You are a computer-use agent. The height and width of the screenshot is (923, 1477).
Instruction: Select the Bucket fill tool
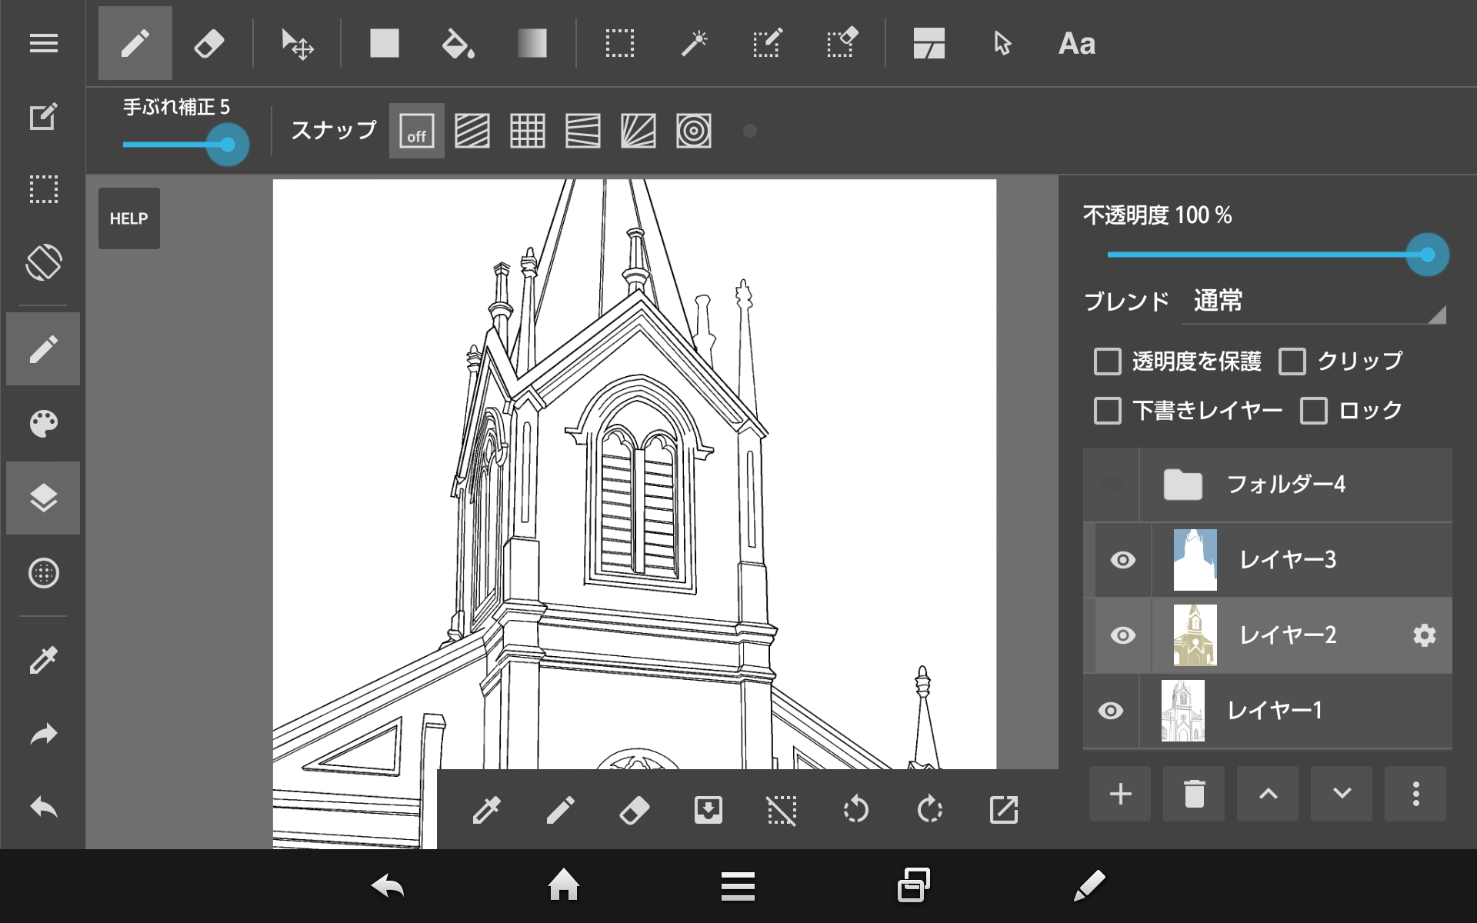458,44
